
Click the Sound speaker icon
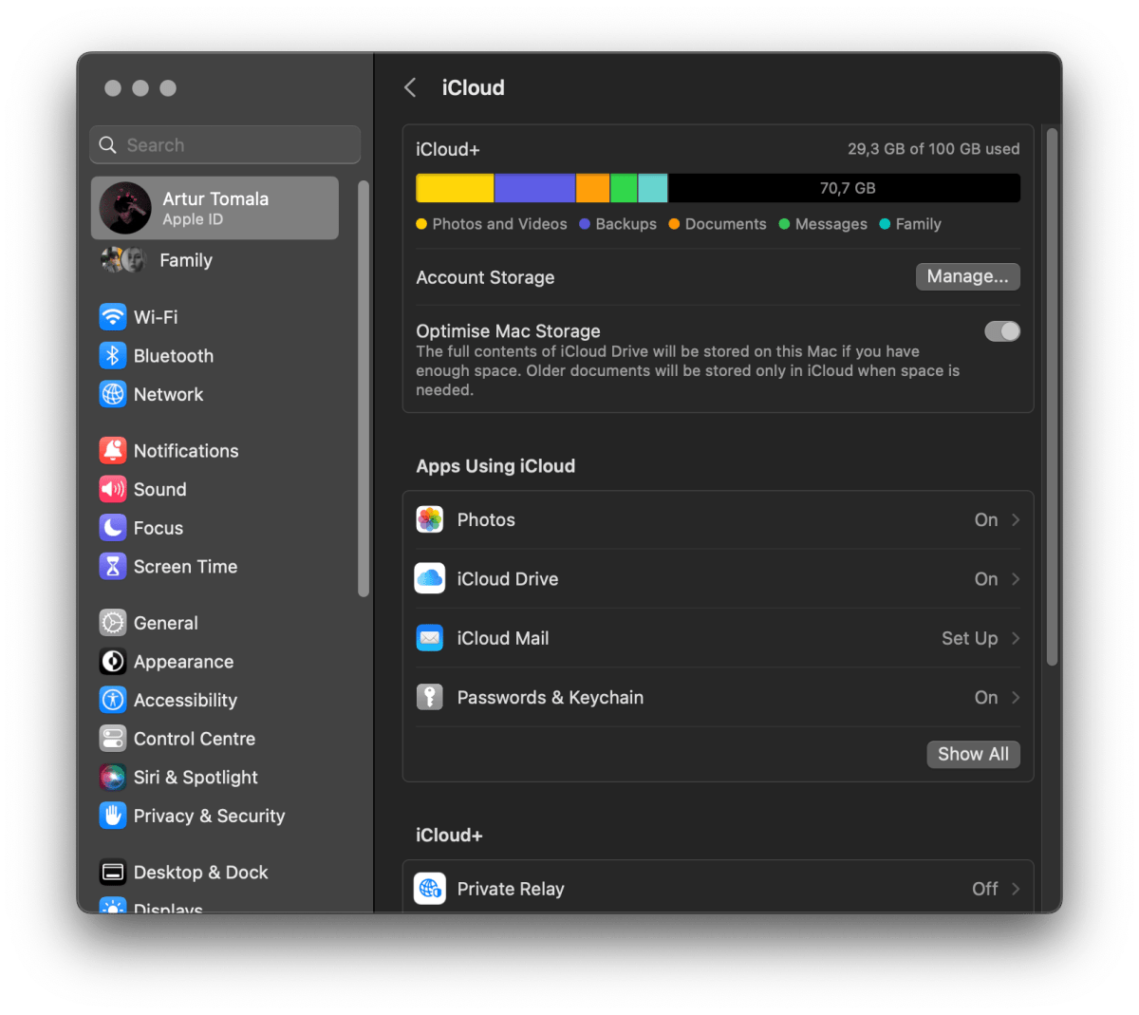click(113, 490)
